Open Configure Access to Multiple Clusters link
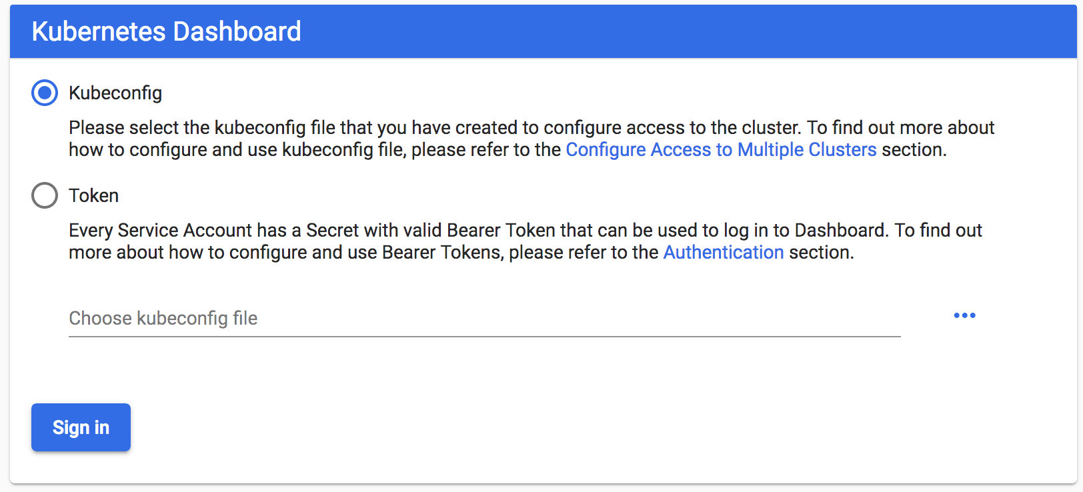 point(721,149)
